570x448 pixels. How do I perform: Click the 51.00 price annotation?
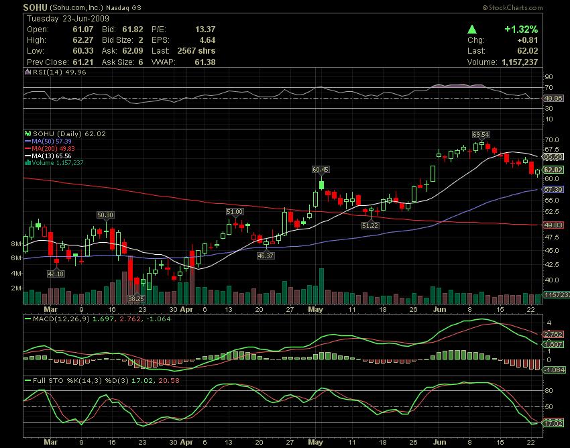(235, 212)
